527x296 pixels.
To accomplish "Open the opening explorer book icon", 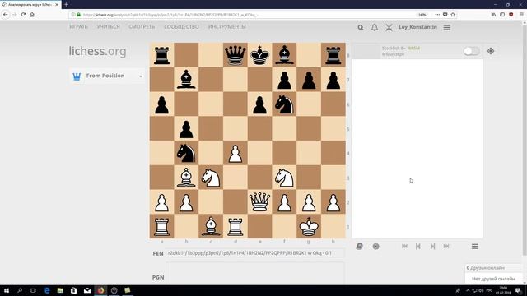I will pos(359,247).
